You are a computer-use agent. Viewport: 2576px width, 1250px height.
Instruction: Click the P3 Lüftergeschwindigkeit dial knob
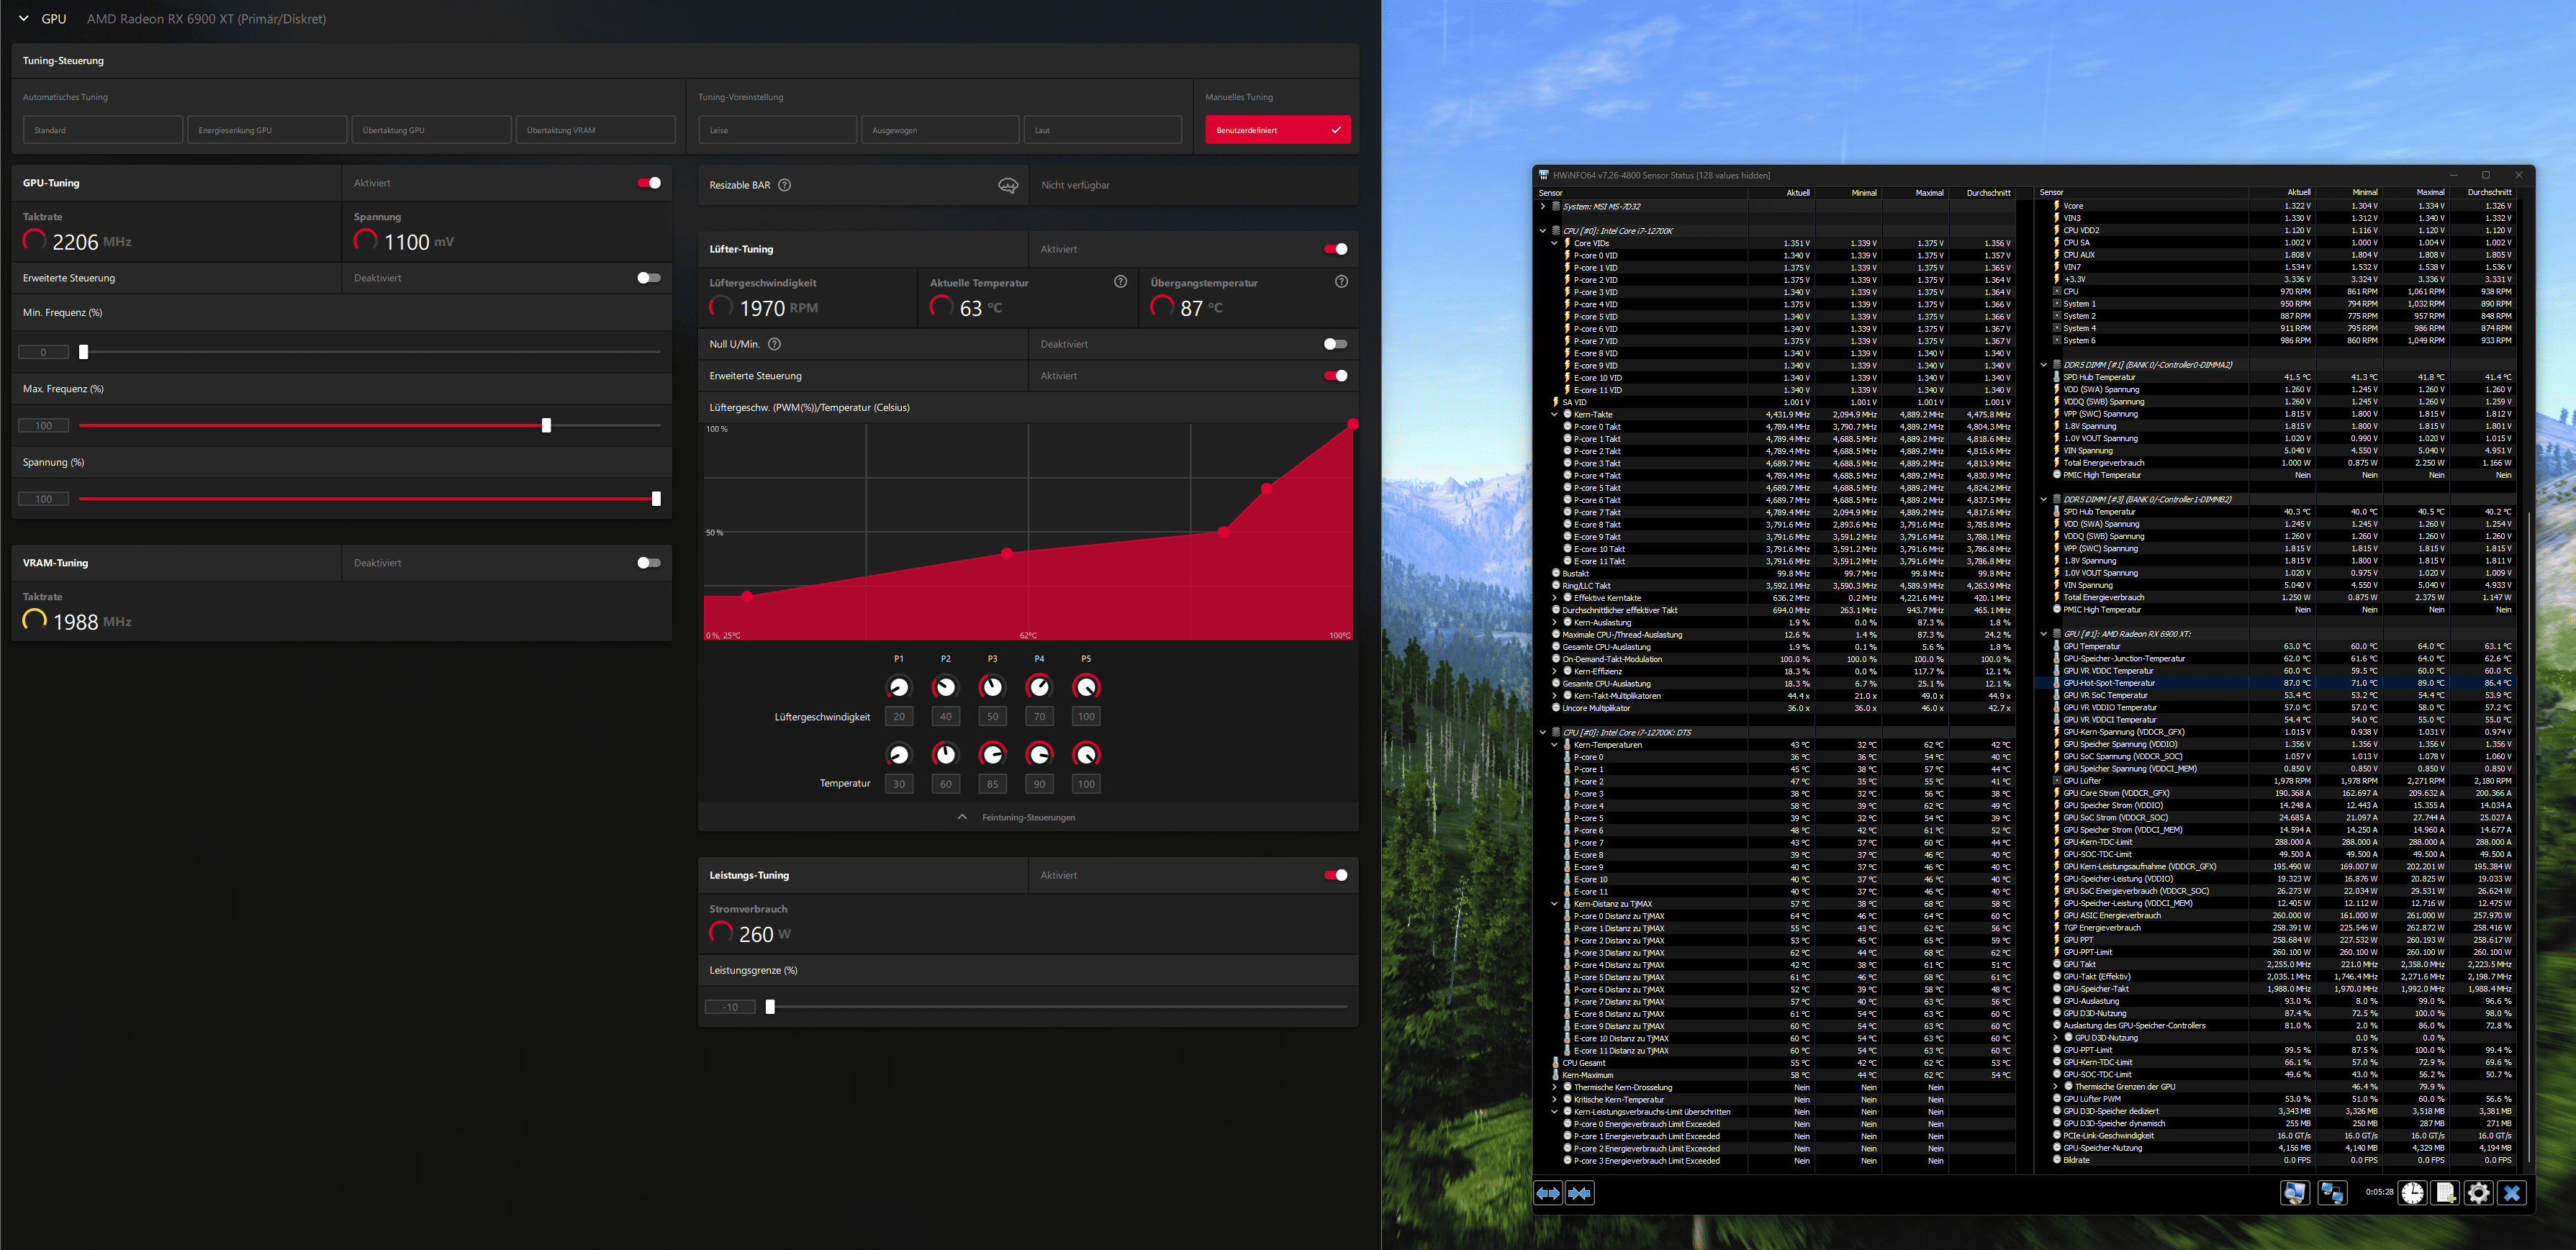coord(992,687)
